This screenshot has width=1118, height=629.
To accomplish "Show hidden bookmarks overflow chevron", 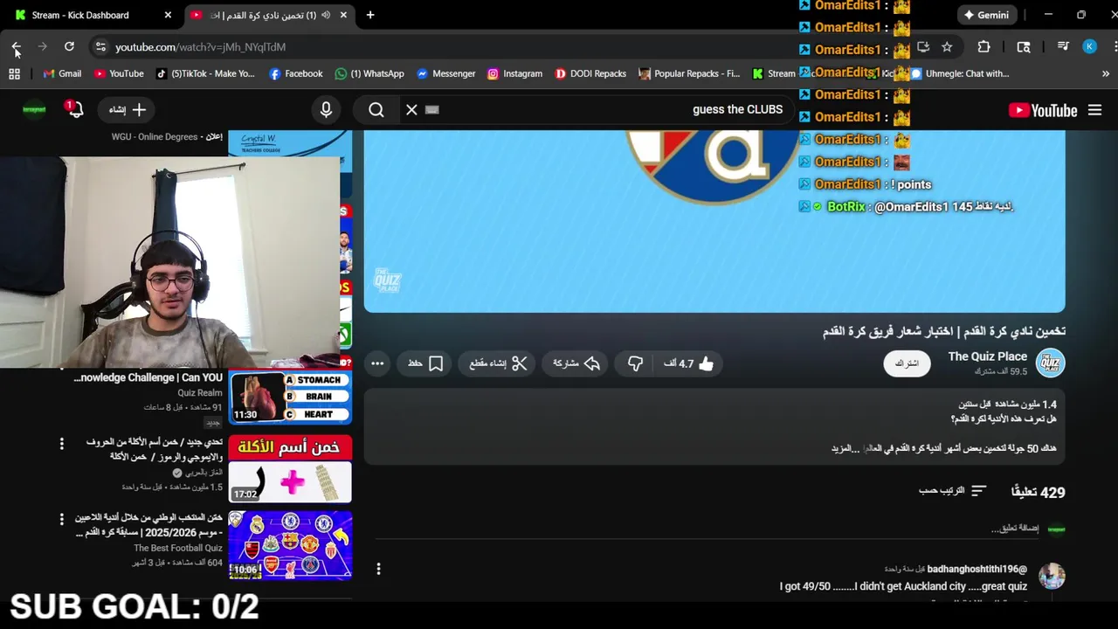I will click(x=1106, y=74).
